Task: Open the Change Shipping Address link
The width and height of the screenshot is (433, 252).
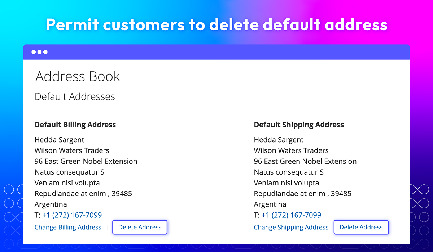Action: click(x=291, y=227)
